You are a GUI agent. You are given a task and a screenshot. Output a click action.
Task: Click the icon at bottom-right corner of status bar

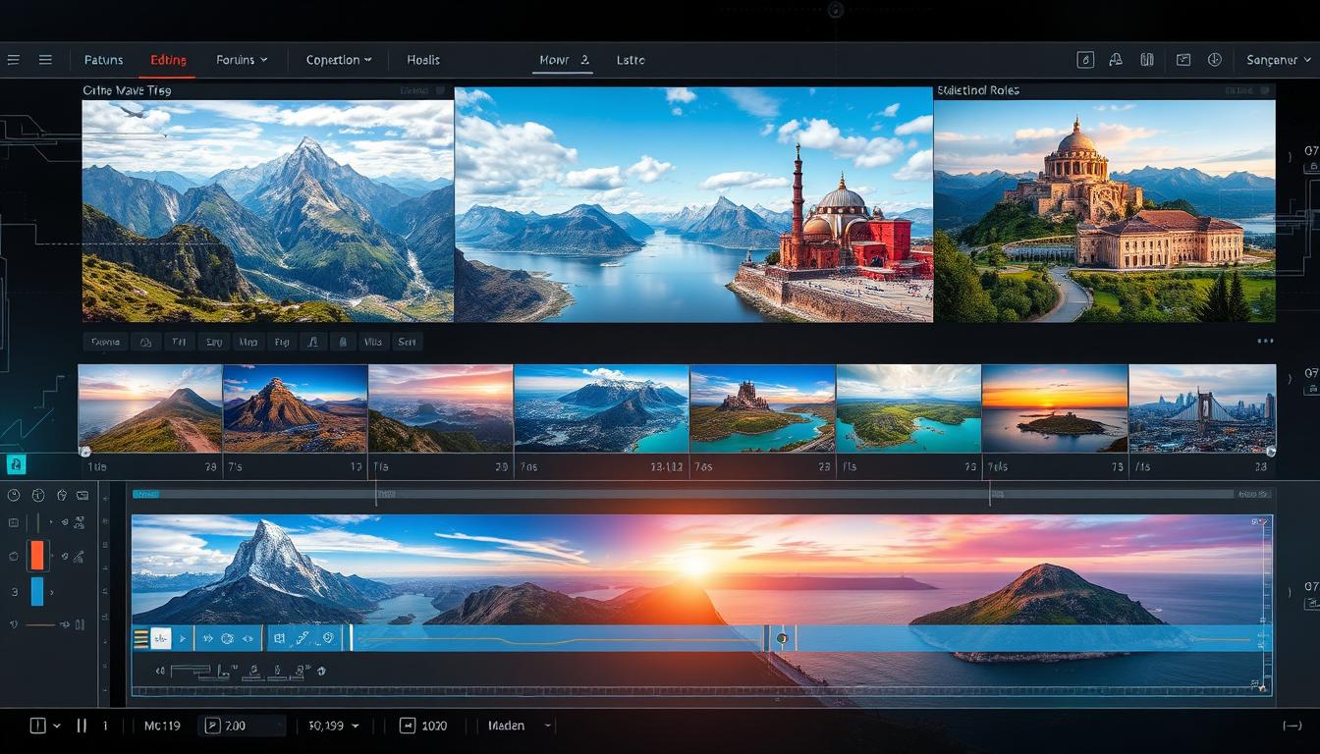[1292, 726]
